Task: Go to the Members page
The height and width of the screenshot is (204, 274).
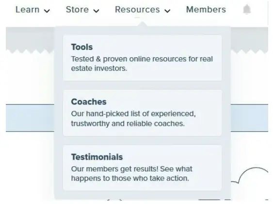Action: point(206,9)
